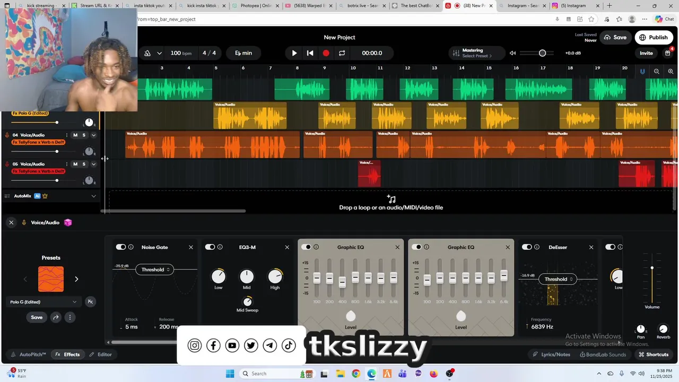The image size is (679, 382).
Task: Expand the AutoMix section
Action: (94, 196)
